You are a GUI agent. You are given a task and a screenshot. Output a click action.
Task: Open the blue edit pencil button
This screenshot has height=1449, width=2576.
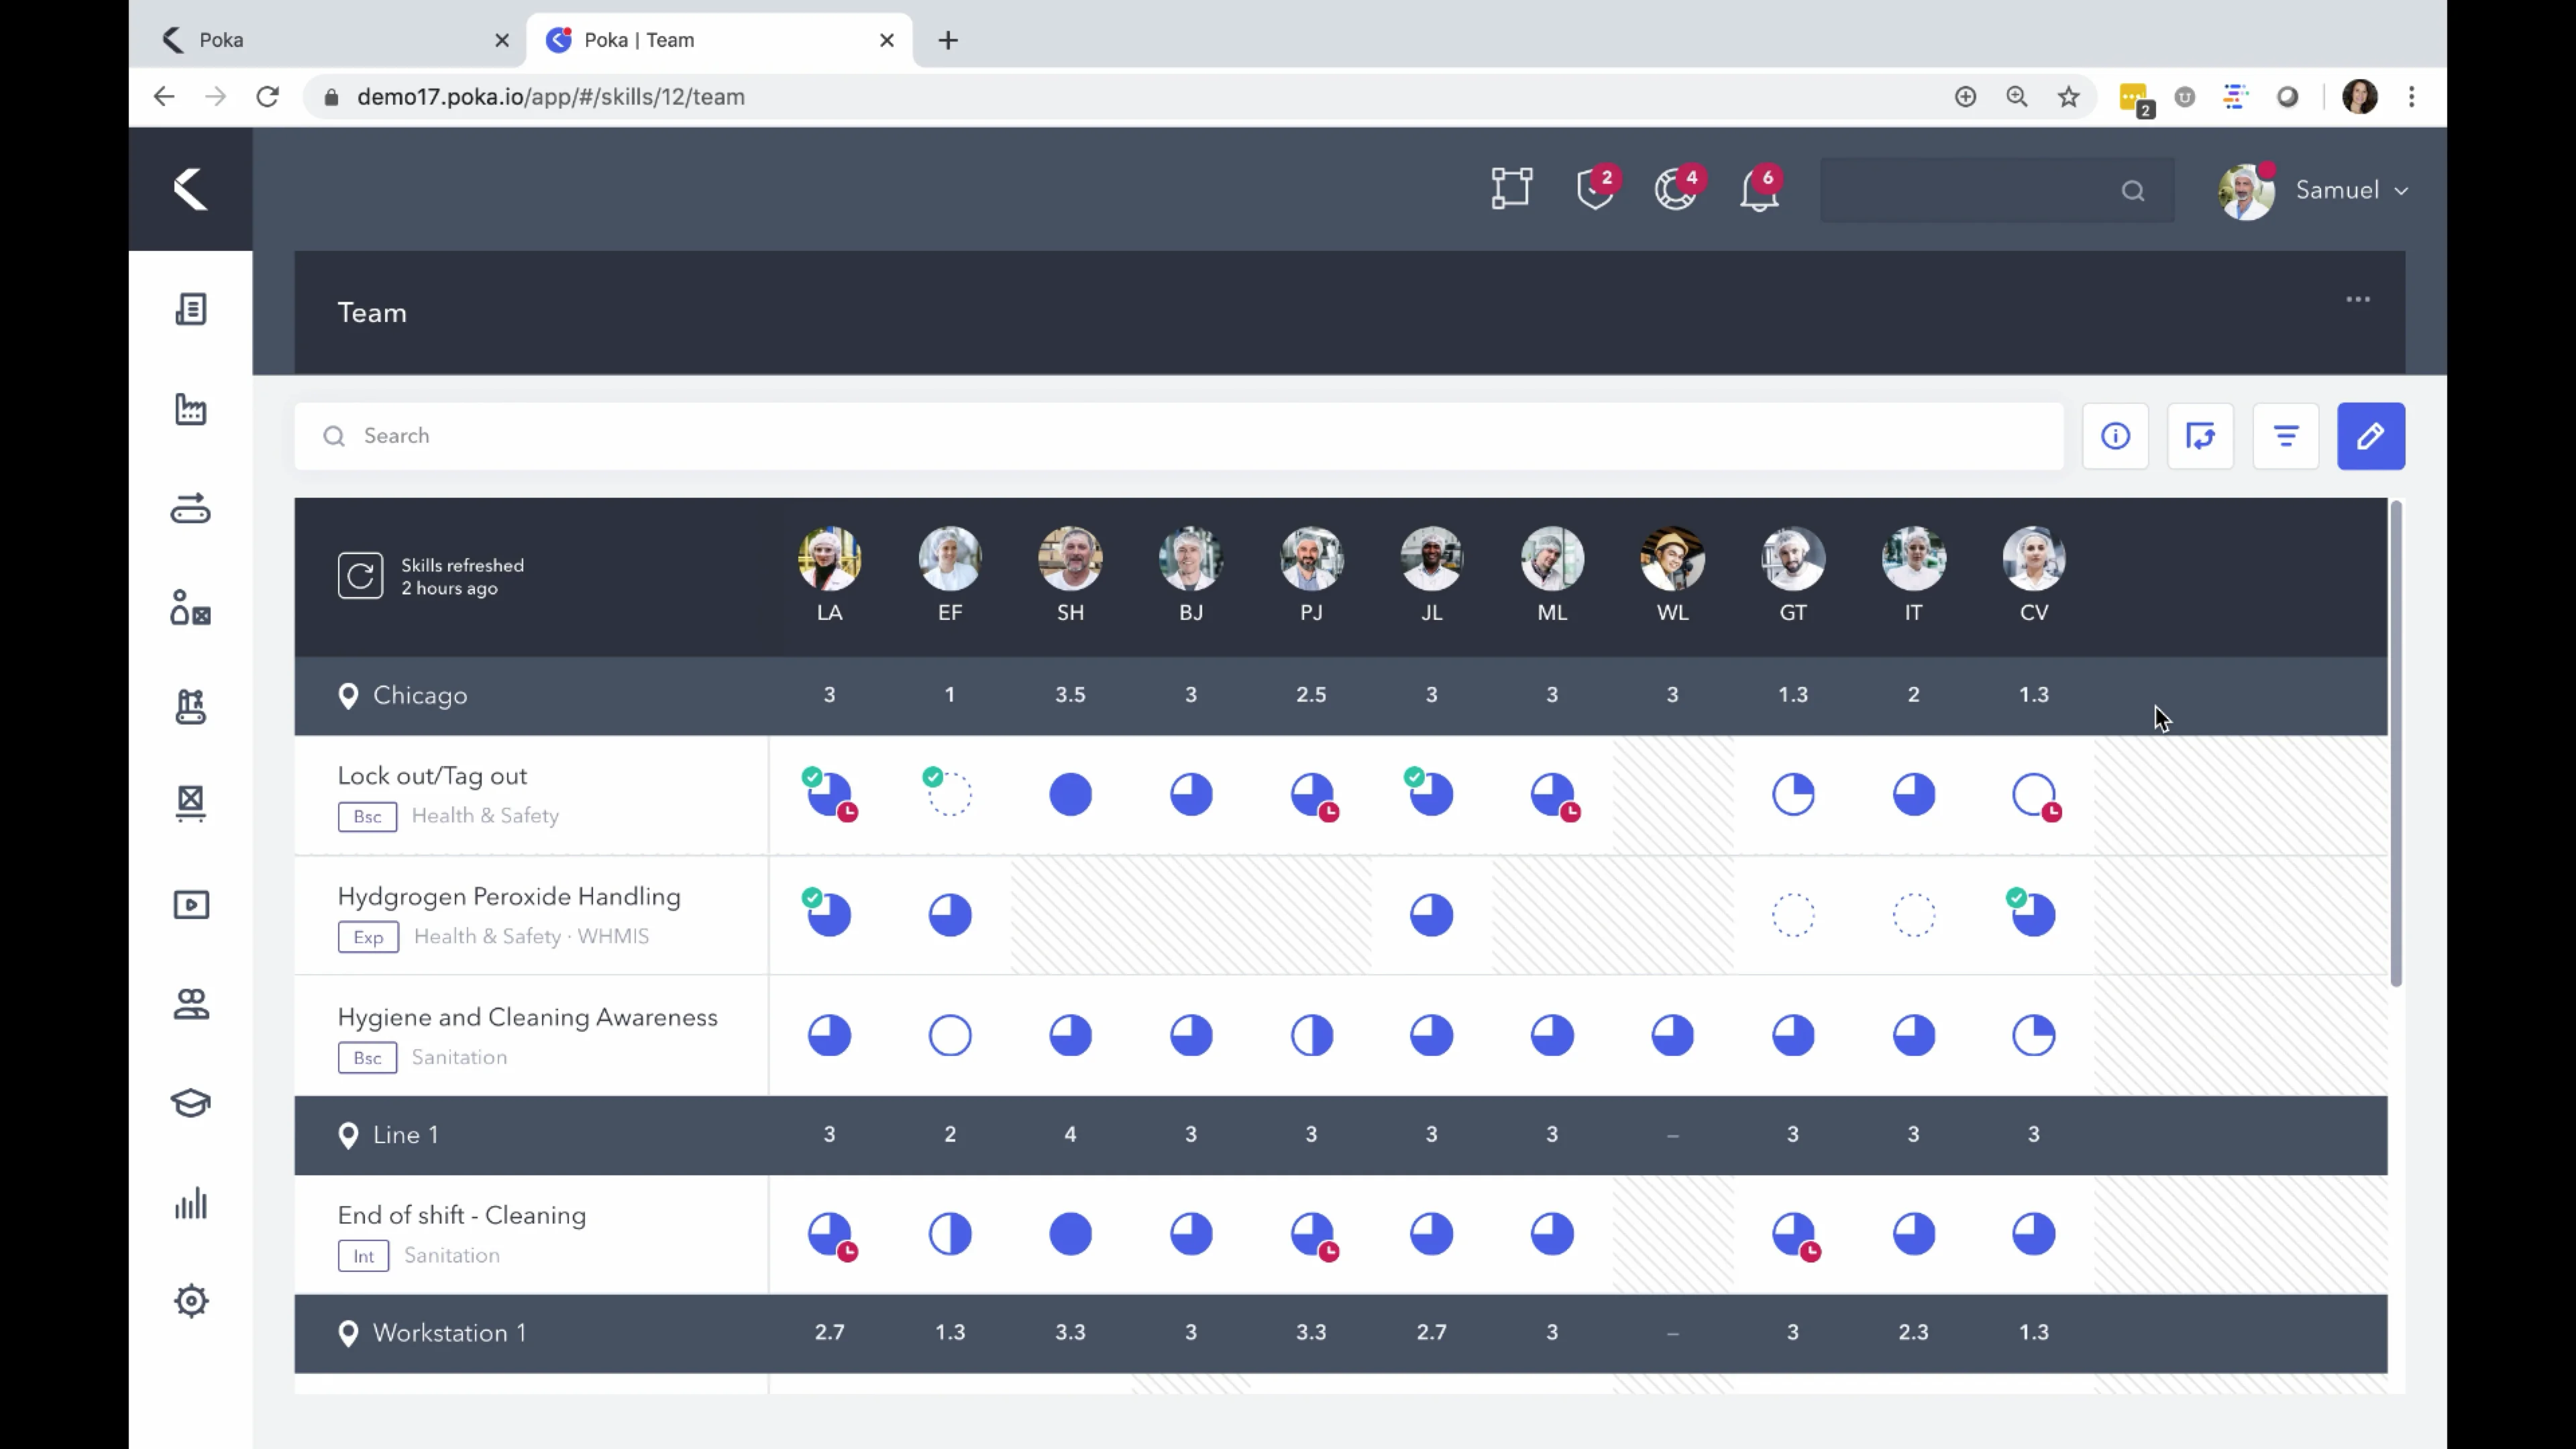(x=2370, y=436)
